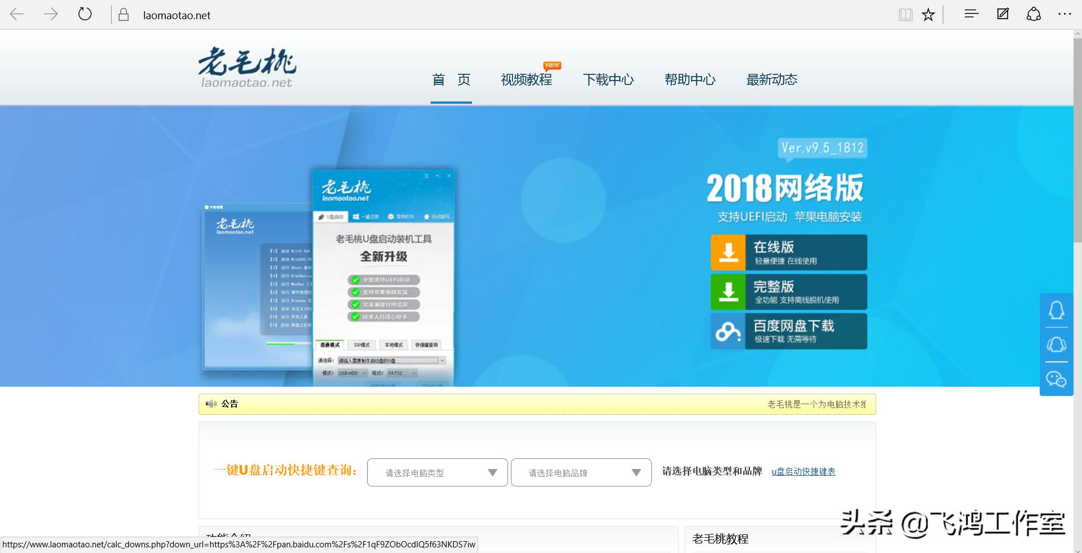Viewport: 1082px width, 553px height.
Task: Open the browser's more options menu
Action: (1064, 14)
